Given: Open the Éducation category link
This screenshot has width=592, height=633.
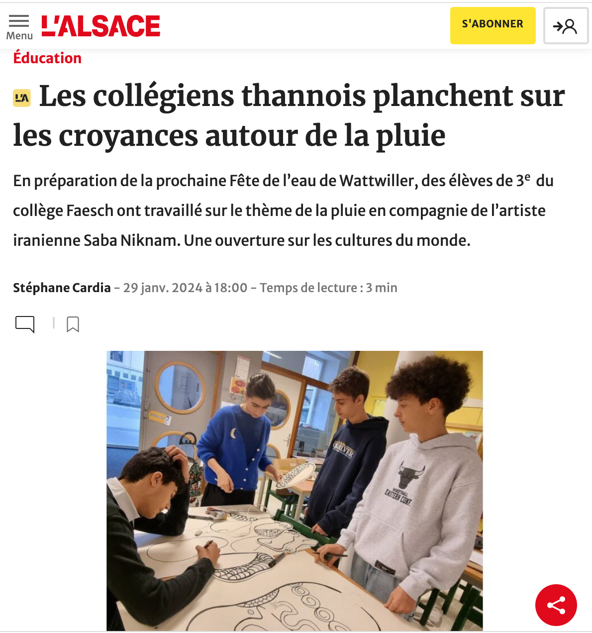Looking at the screenshot, I should coord(47,58).
